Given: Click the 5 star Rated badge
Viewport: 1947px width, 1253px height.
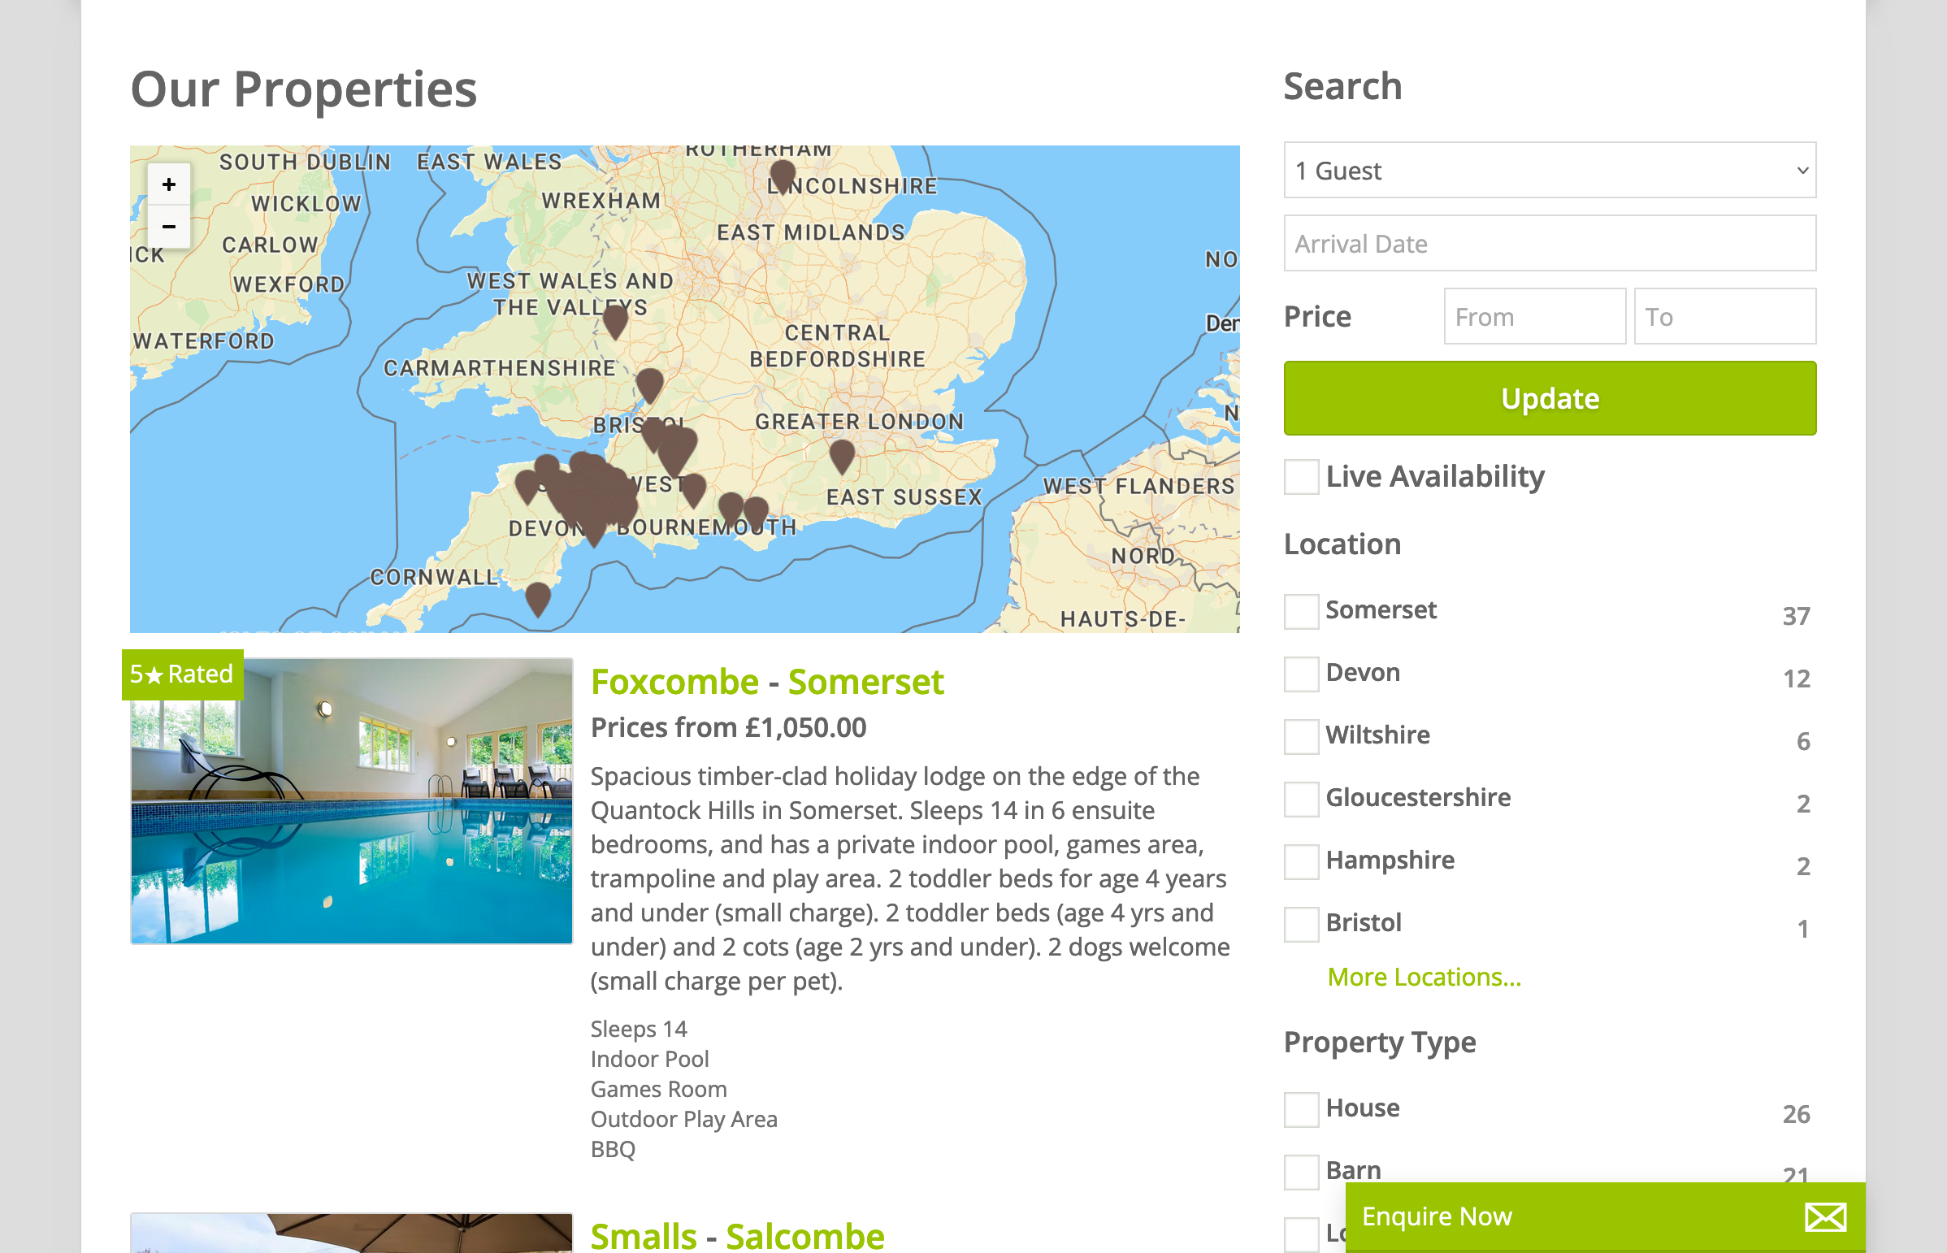Looking at the screenshot, I should [x=182, y=674].
